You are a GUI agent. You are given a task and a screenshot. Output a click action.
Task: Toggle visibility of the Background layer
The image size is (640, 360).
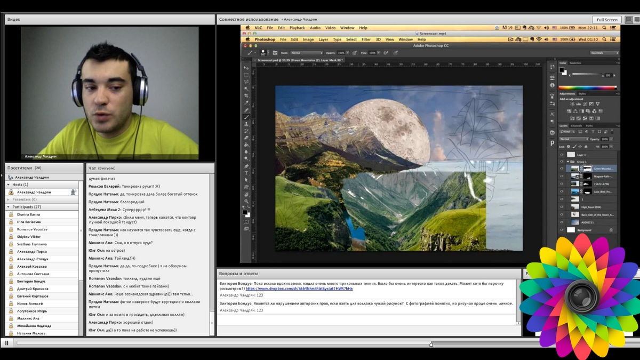pyautogui.click(x=562, y=230)
